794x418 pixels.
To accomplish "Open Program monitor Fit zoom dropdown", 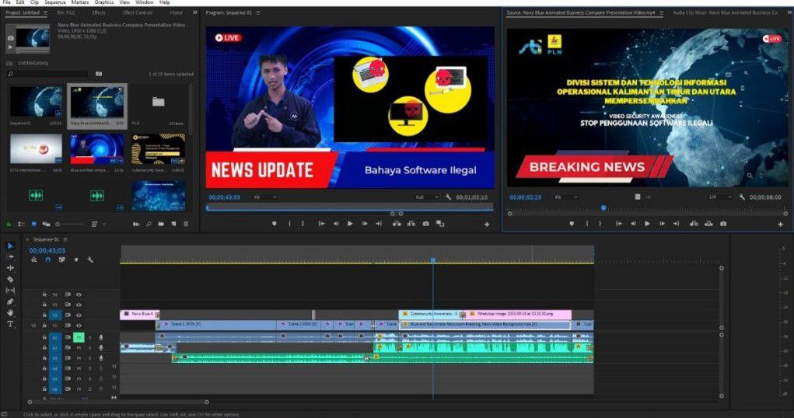I will (264, 197).
